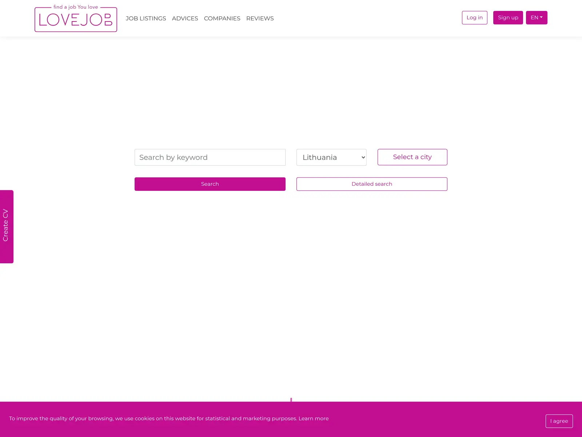The width and height of the screenshot is (582, 437).
Task: Accept cookies with I agree button
Action: (x=559, y=421)
